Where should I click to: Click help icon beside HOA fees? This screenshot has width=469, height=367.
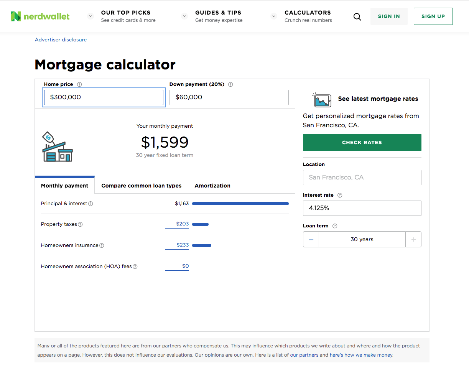tap(135, 267)
